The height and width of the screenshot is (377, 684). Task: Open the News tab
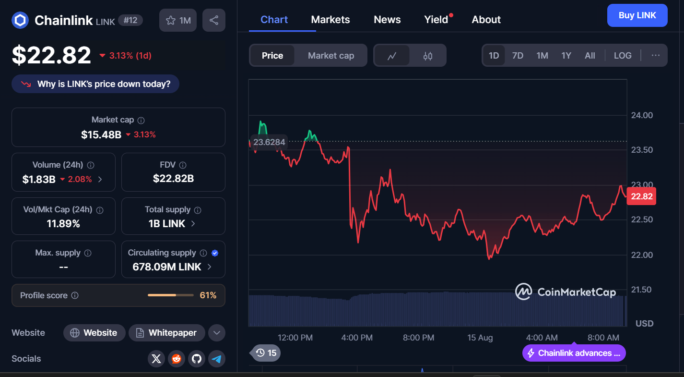(387, 20)
